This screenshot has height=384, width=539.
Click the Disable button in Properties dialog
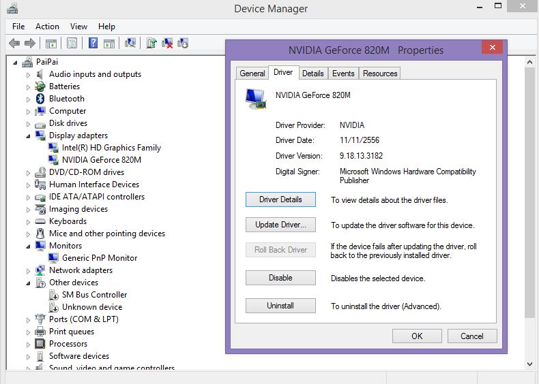[280, 278]
